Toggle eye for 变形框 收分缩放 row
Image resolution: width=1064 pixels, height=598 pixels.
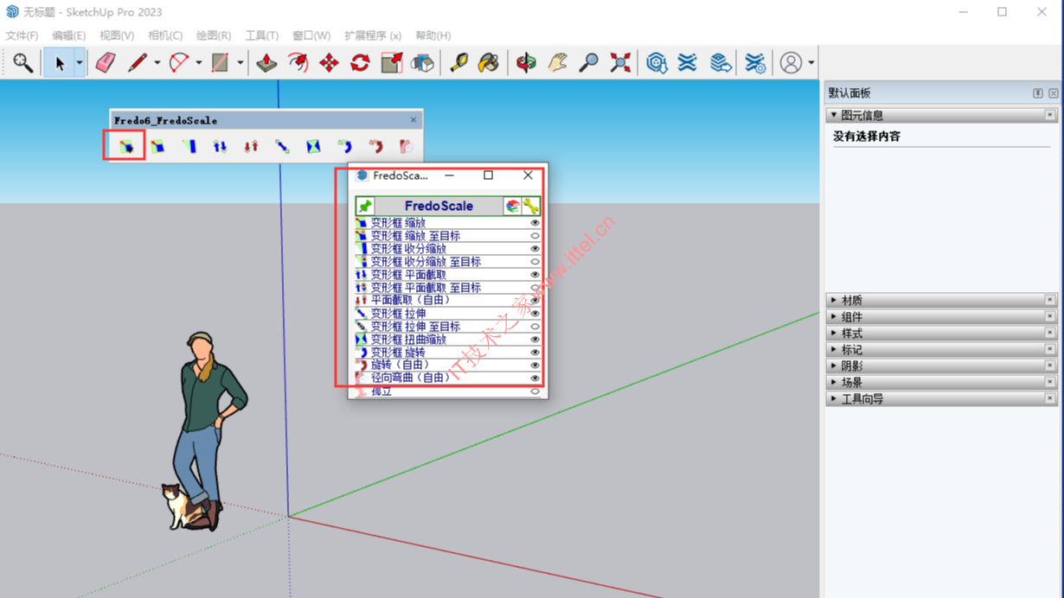point(535,249)
